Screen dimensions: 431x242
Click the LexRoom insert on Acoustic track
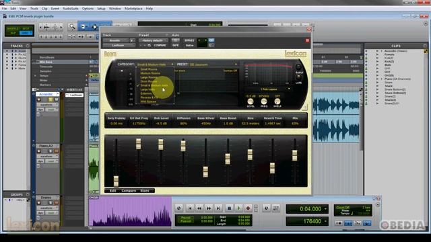(75, 95)
